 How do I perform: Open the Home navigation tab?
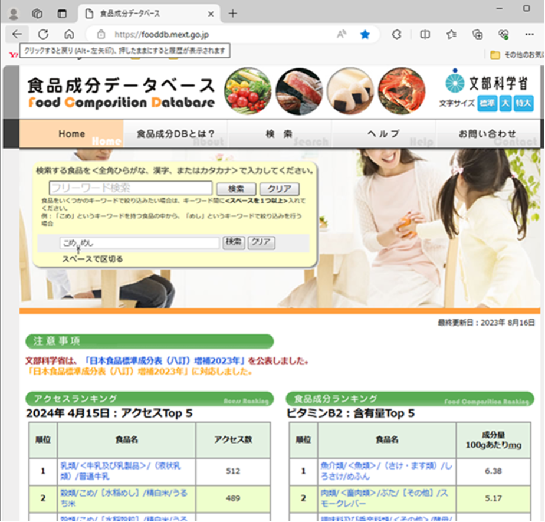click(x=71, y=134)
